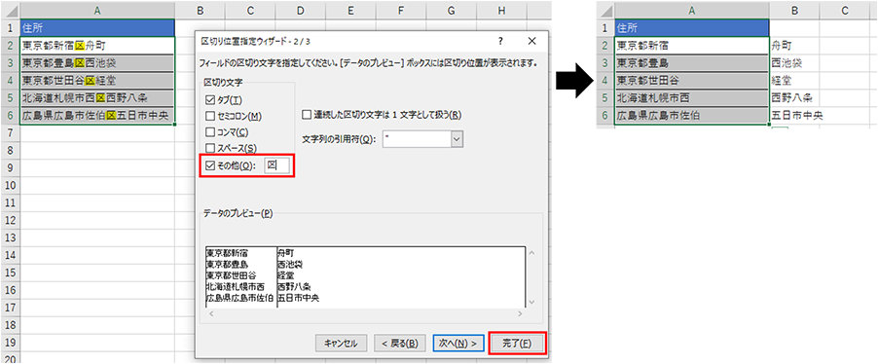Click cell 経堂 in right sheet
878x364 pixels.
point(794,80)
